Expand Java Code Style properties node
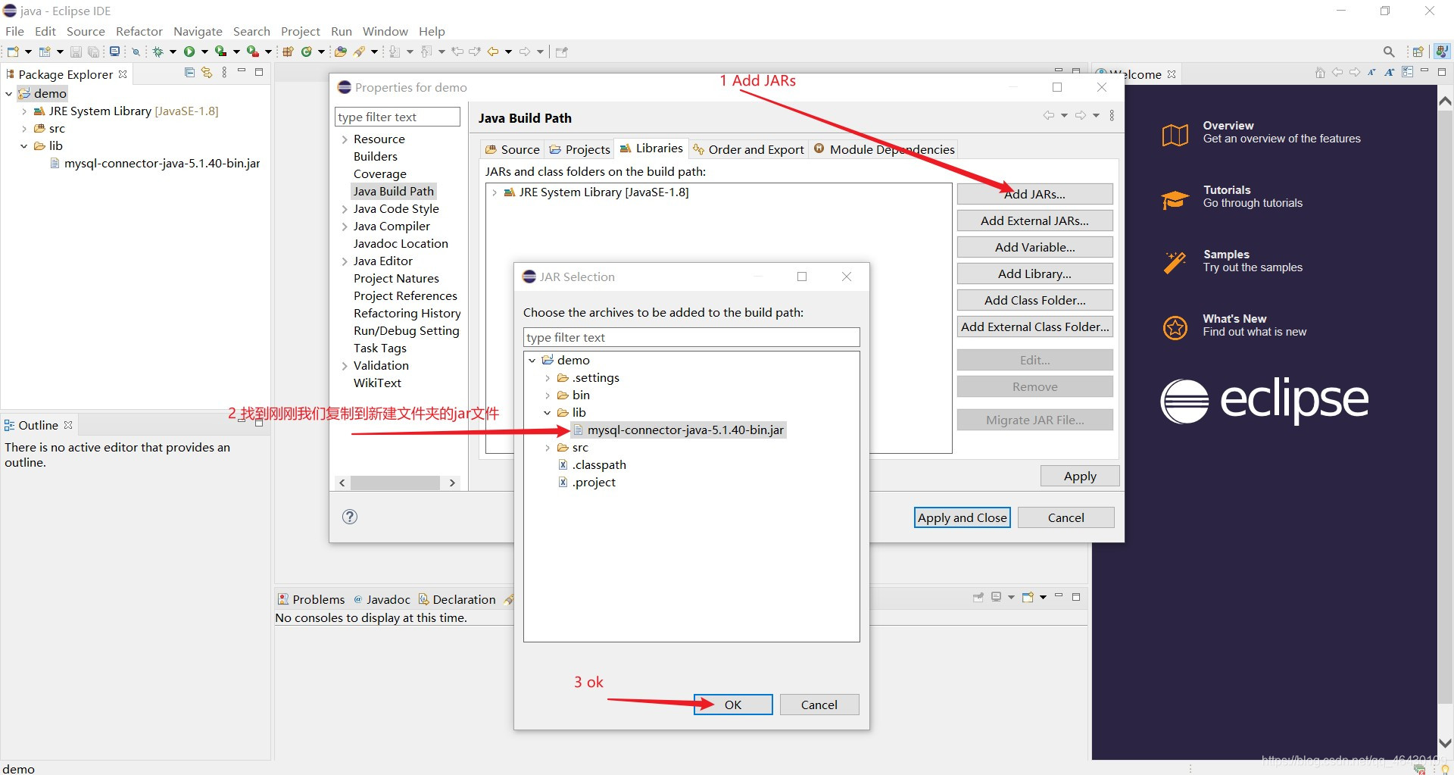 (345, 209)
